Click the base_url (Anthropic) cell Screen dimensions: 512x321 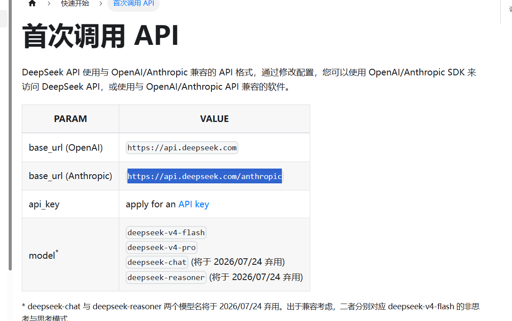[70, 176]
